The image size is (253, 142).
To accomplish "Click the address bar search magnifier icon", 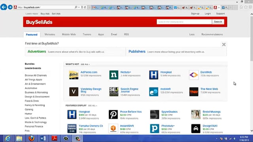I will pos(76,7).
